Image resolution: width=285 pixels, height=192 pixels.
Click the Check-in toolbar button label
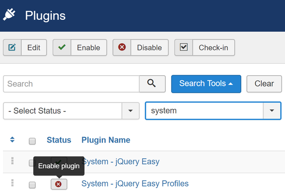pos(214,48)
